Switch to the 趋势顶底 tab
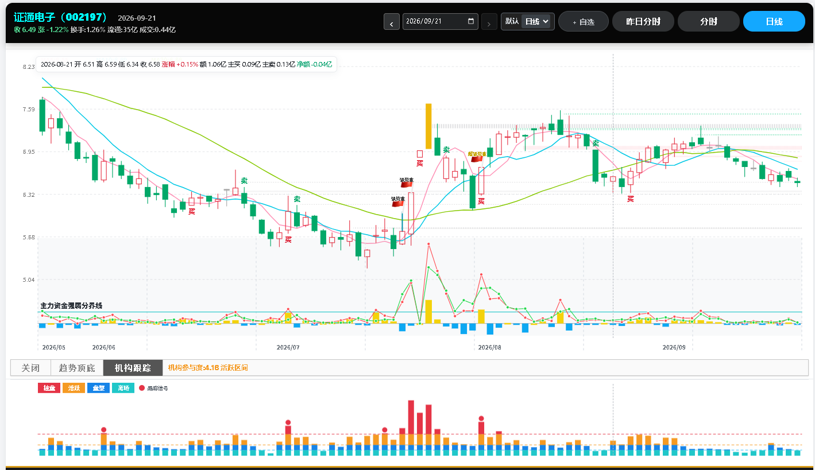The height and width of the screenshot is (470, 815). click(77, 368)
